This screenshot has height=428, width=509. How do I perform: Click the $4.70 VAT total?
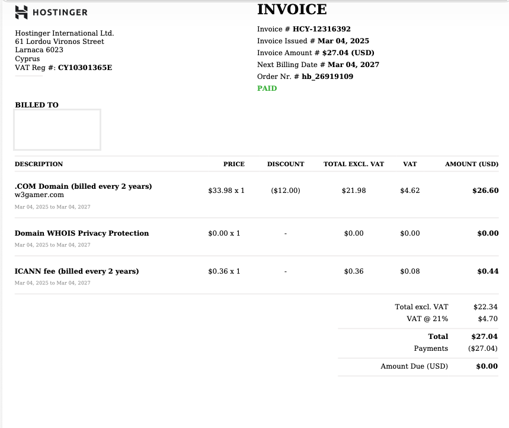488,319
